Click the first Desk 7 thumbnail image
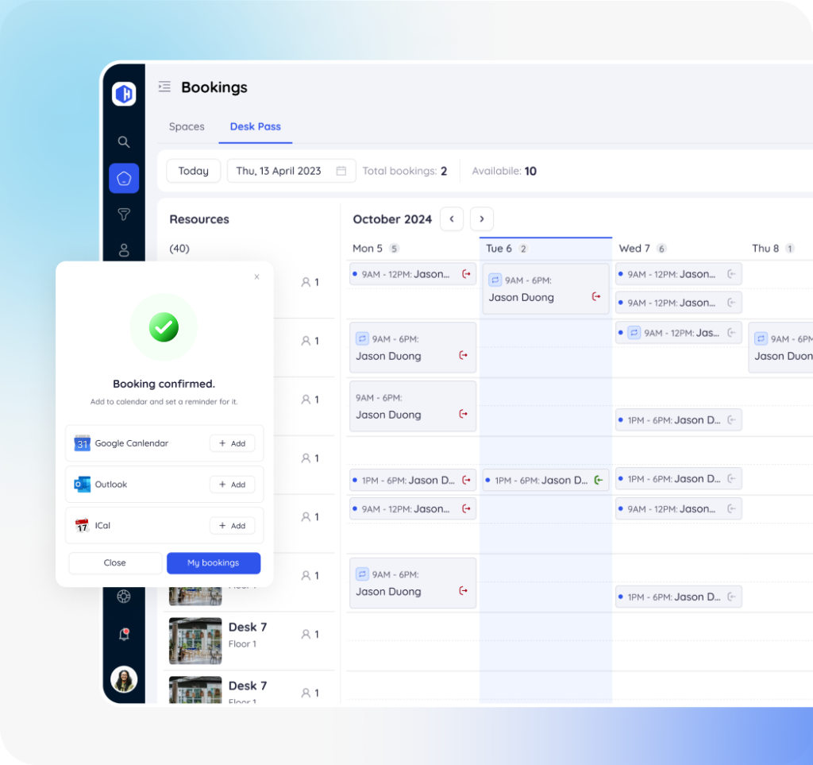Image resolution: width=813 pixels, height=765 pixels. pyautogui.click(x=195, y=641)
